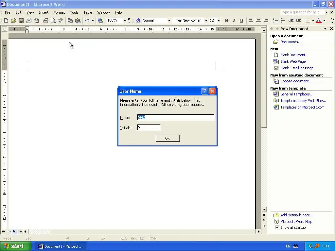Open the Zoom 100% dropdown

point(125,21)
